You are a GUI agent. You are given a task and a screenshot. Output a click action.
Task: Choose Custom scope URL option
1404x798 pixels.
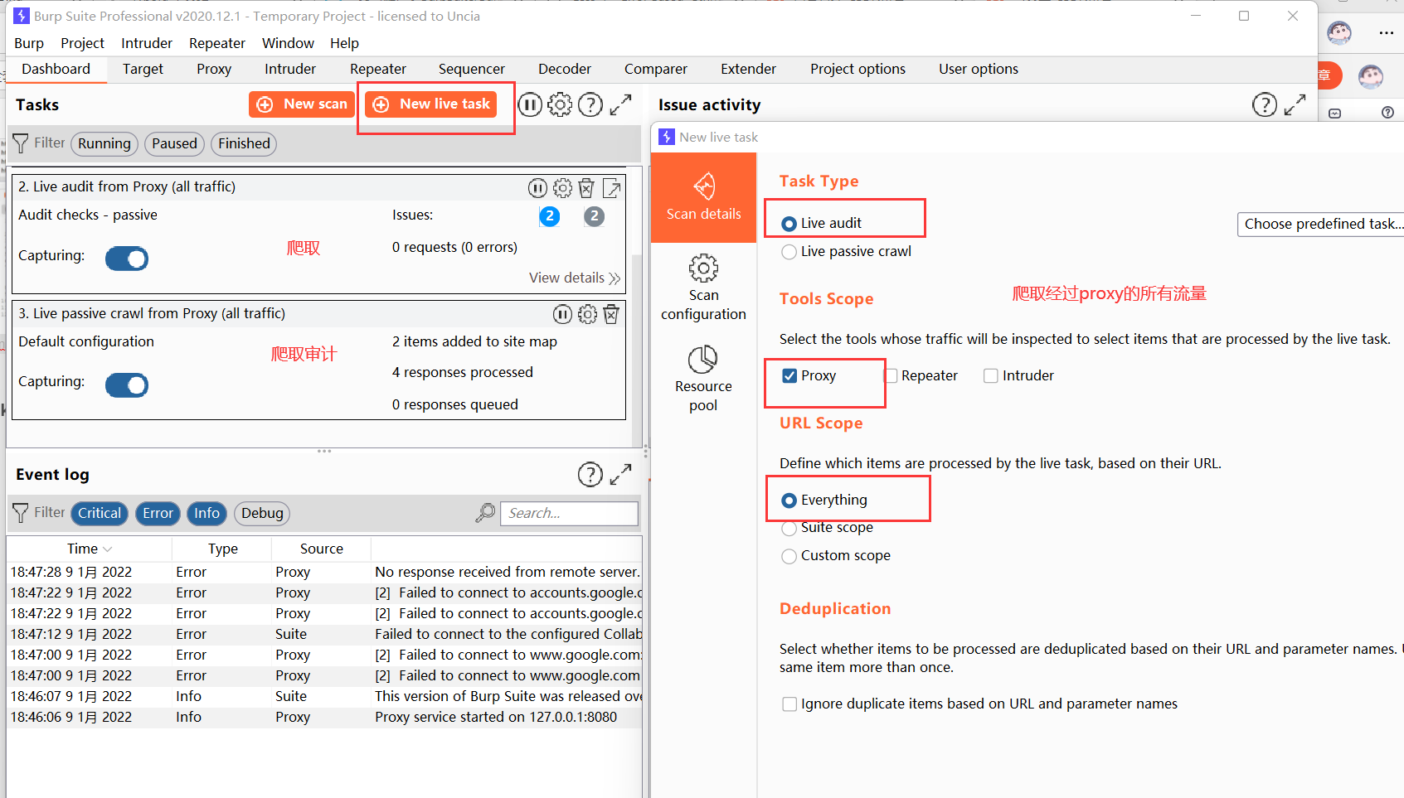(789, 556)
